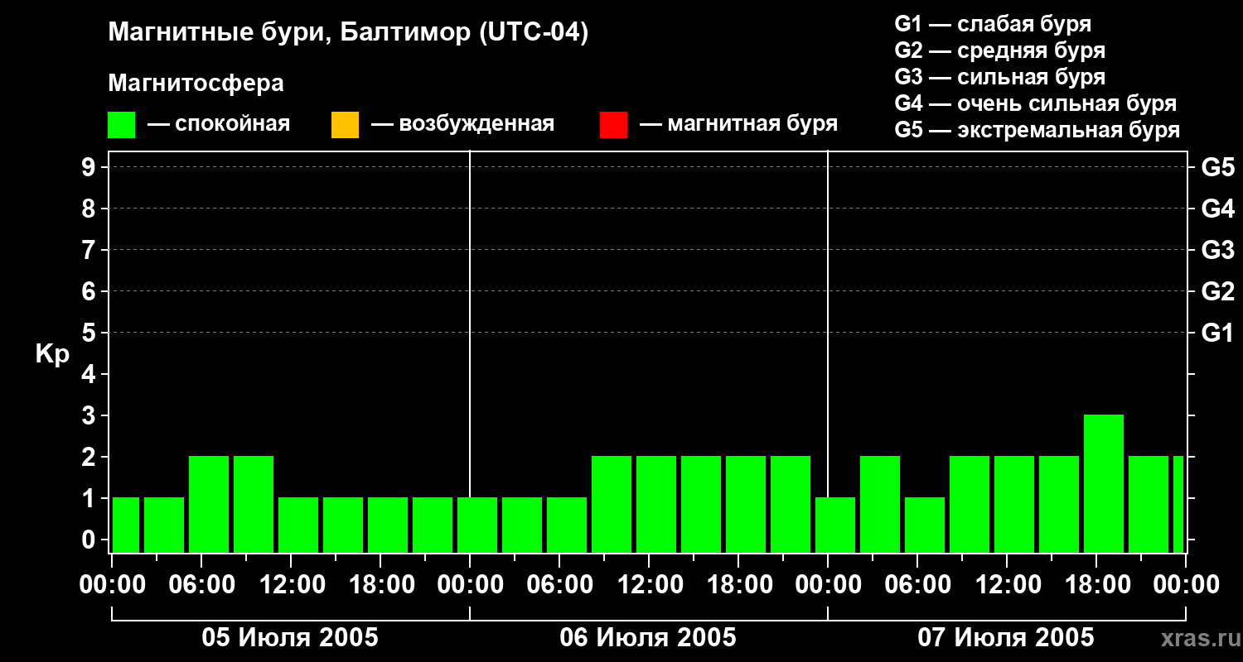Click the '06:00' time label above 05 Июля

coord(201,585)
